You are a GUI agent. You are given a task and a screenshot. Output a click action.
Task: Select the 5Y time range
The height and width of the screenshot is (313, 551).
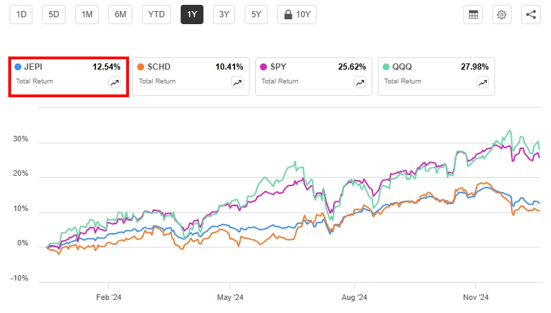pos(256,14)
